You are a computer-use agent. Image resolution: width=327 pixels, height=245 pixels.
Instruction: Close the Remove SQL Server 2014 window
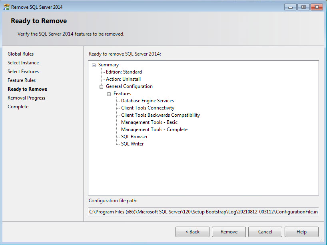coord(317,7)
